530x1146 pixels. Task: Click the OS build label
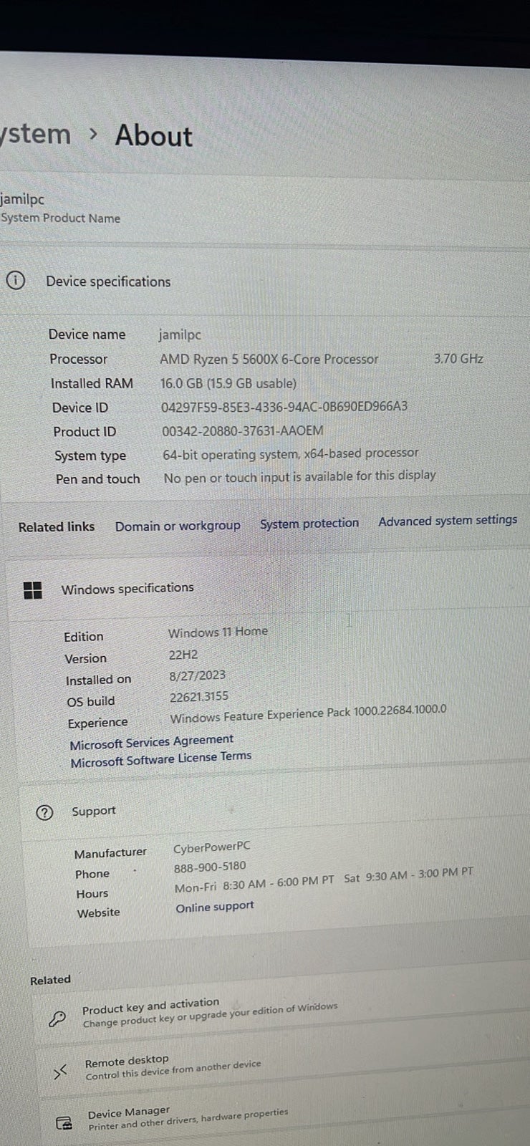pos(91,701)
